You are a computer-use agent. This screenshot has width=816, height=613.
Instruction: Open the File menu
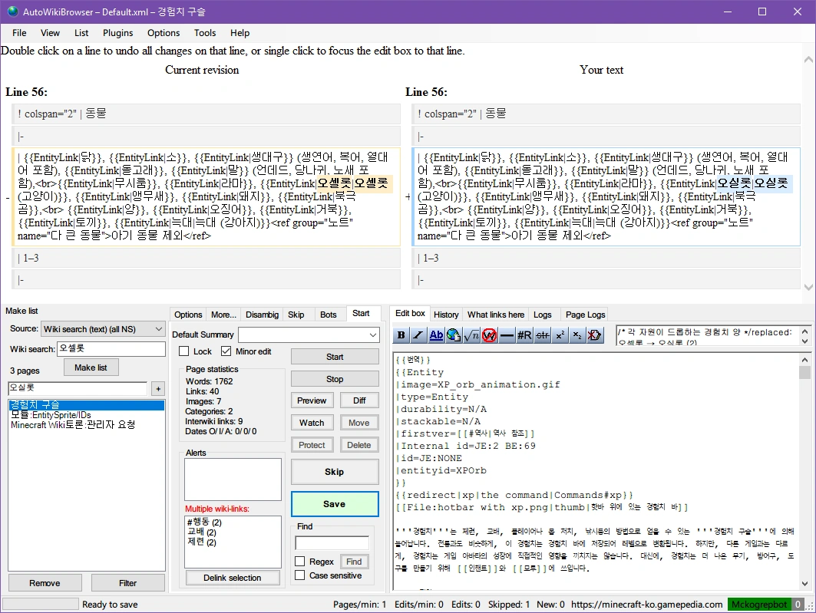(19, 33)
